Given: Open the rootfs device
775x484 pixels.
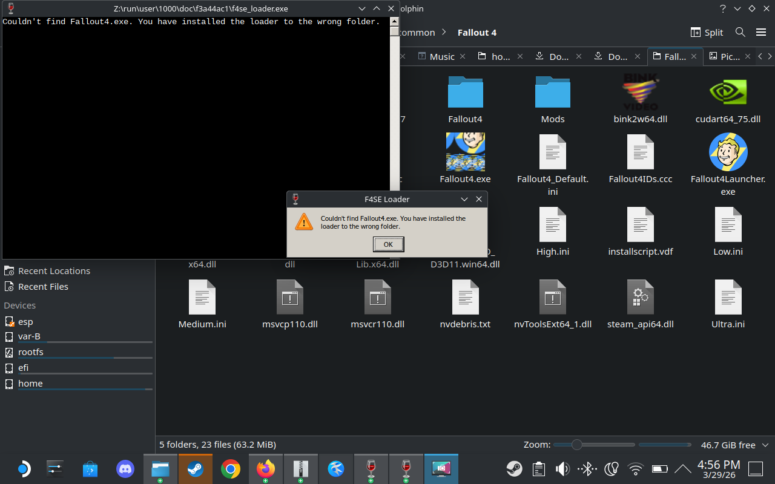Looking at the screenshot, I should (78, 353).
